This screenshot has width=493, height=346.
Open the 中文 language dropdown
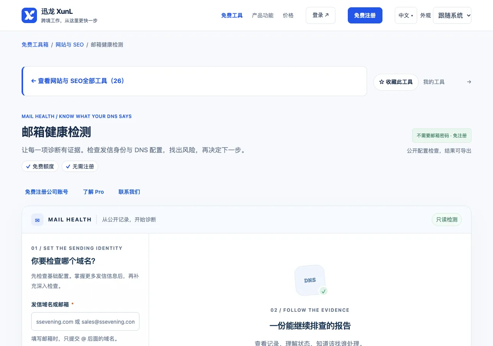coord(406,15)
